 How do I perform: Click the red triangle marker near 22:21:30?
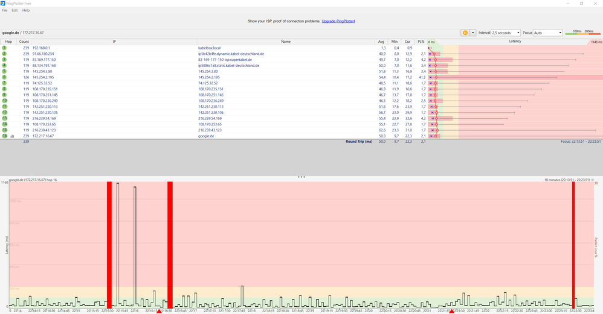(451, 311)
